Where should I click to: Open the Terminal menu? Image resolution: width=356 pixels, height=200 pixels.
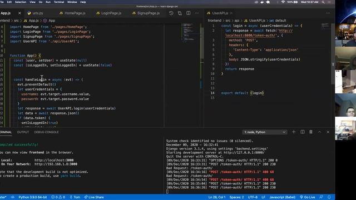(59, 2)
